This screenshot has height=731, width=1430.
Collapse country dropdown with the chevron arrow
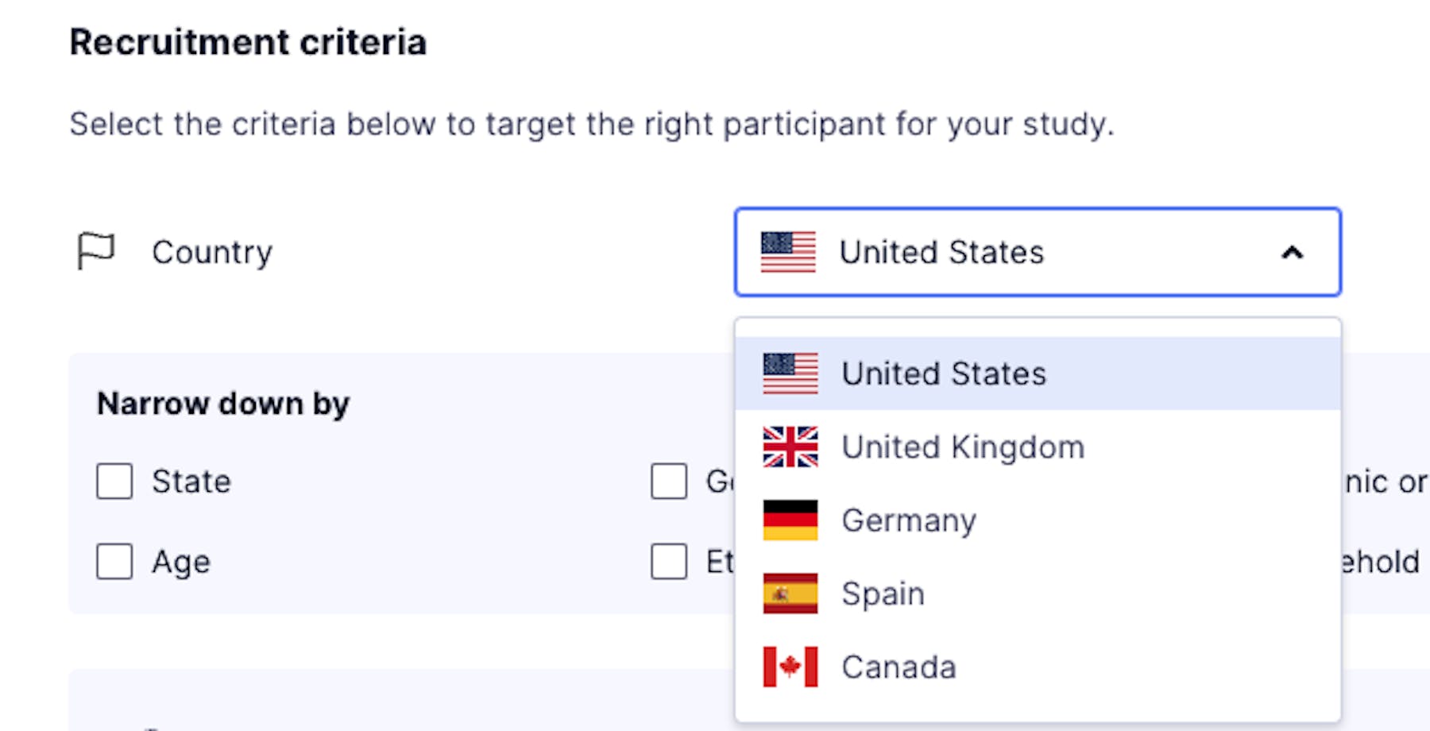tap(1293, 253)
